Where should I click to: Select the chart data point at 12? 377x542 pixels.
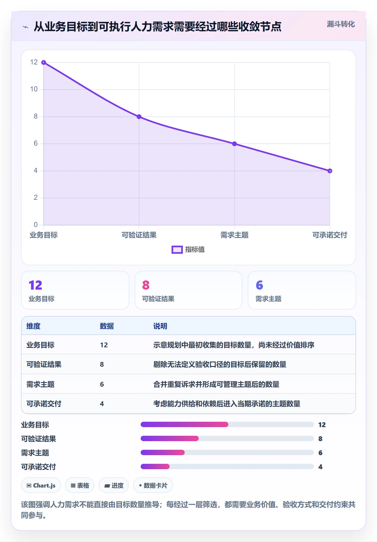[x=44, y=63]
